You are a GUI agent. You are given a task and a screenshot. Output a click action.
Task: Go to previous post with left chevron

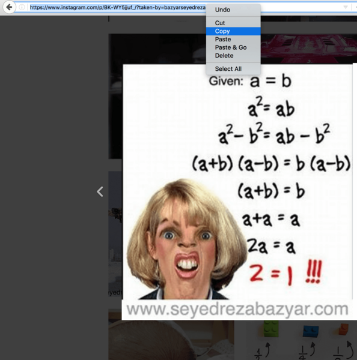pyautogui.click(x=100, y=191)
